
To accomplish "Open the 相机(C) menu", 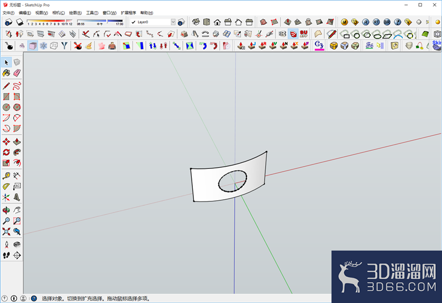I will click(59, 13).
